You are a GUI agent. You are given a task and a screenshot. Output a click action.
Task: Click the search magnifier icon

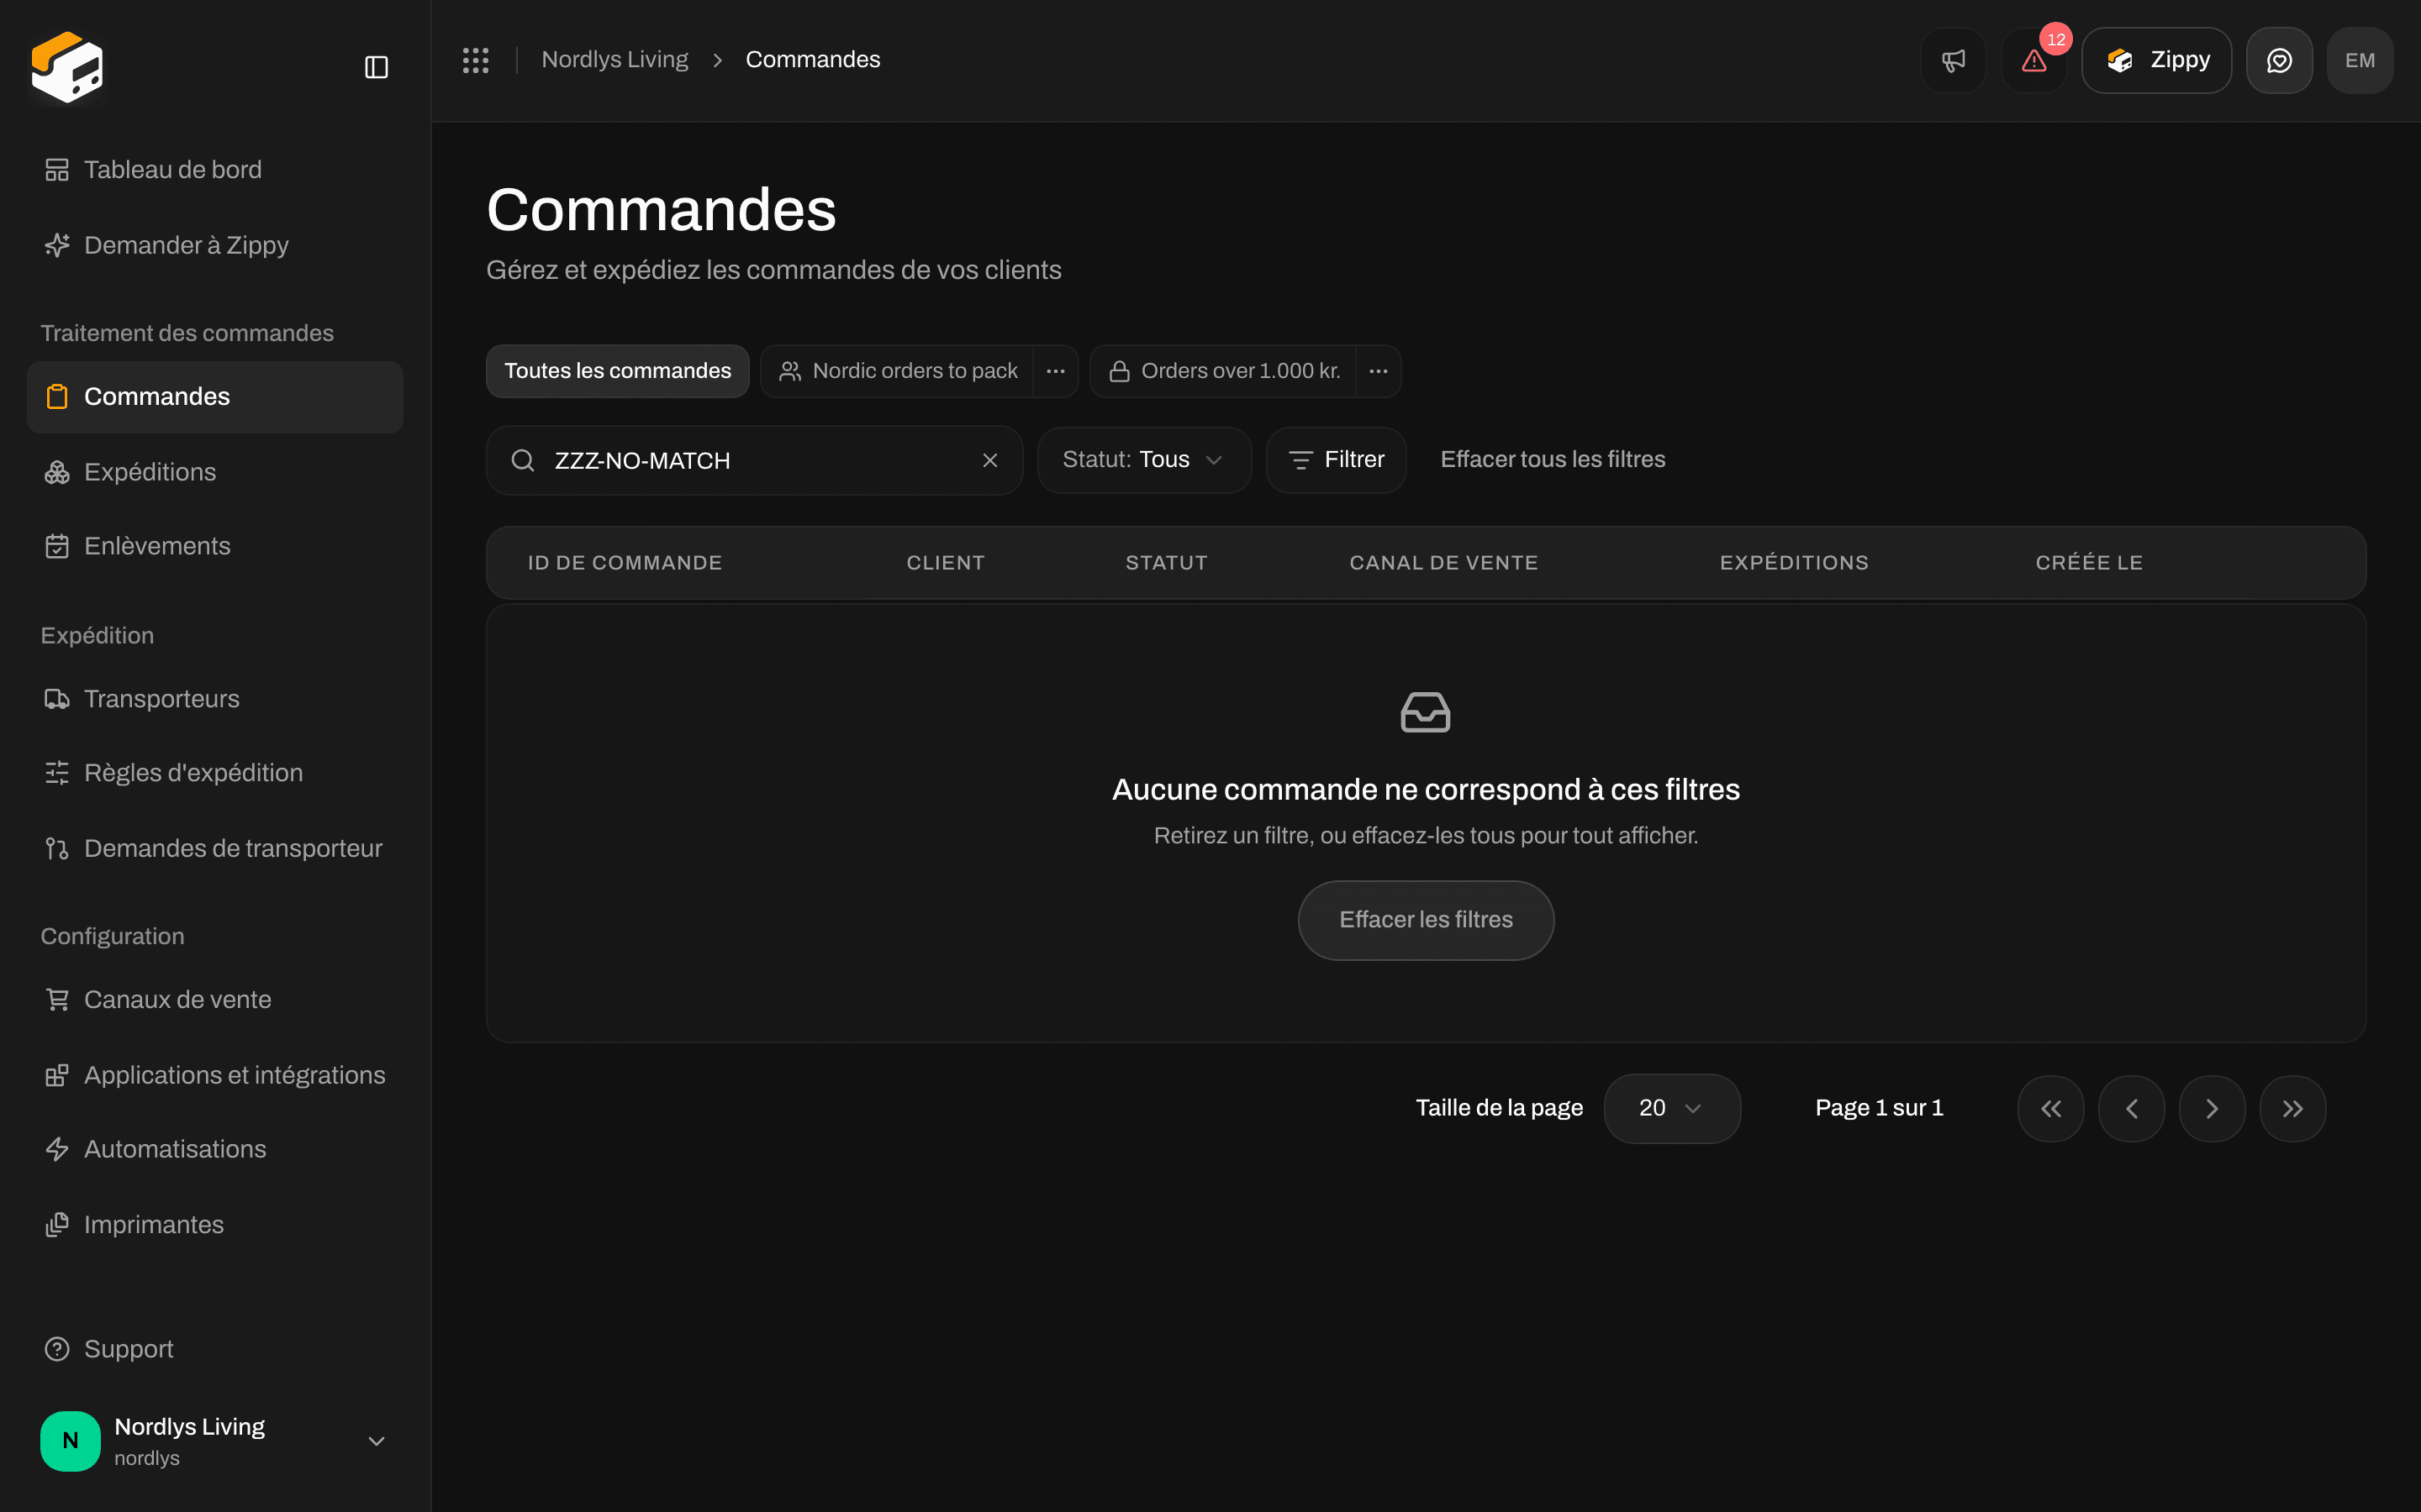[x=522, y=460]
